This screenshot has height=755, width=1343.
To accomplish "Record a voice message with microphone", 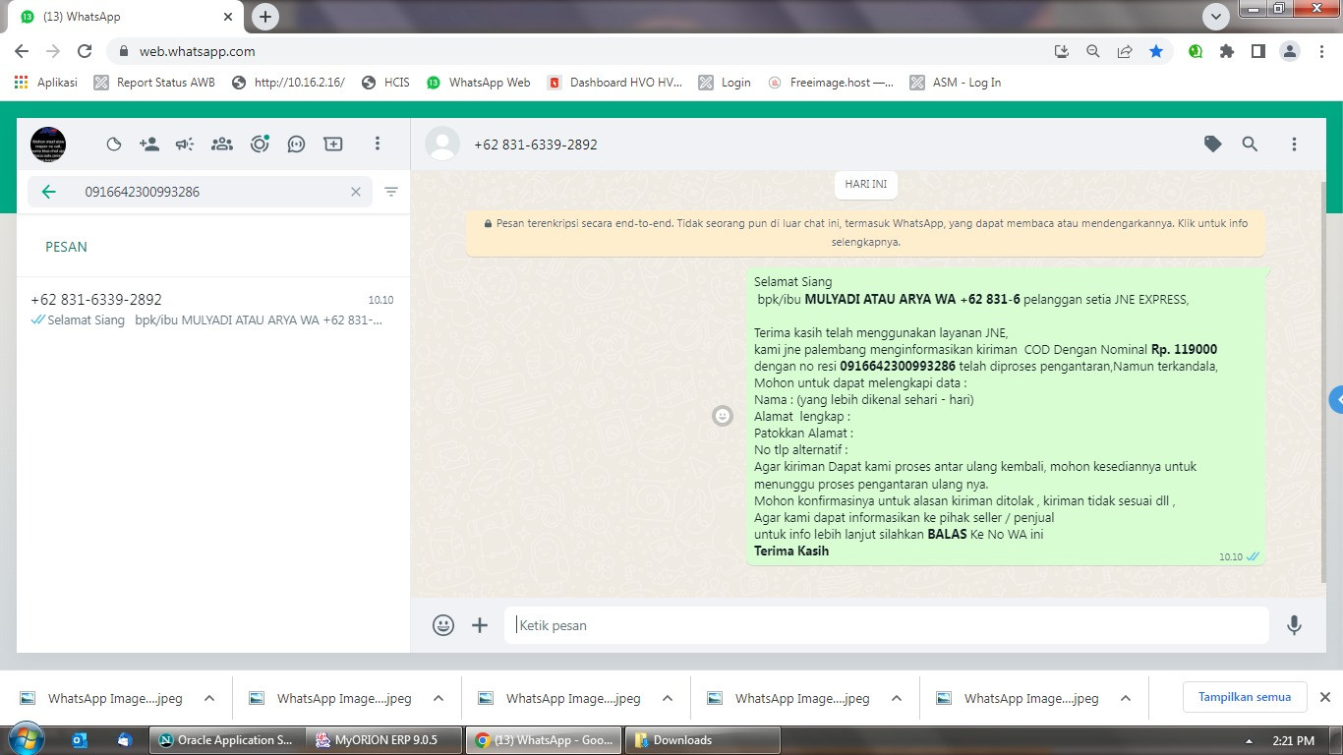I will click(1294, 625).
